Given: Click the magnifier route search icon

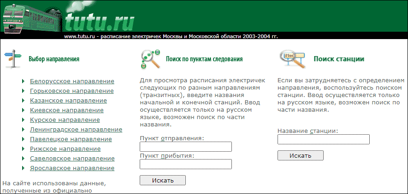Looking at the screenshot, I should coord(150,59).
